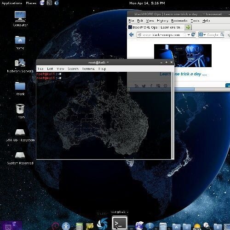
Task: Open Iceweasel Help menu
Action: pyautogui.click(x=206, y=21)
